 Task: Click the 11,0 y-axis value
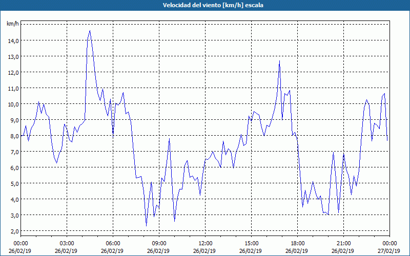[13, 88]
